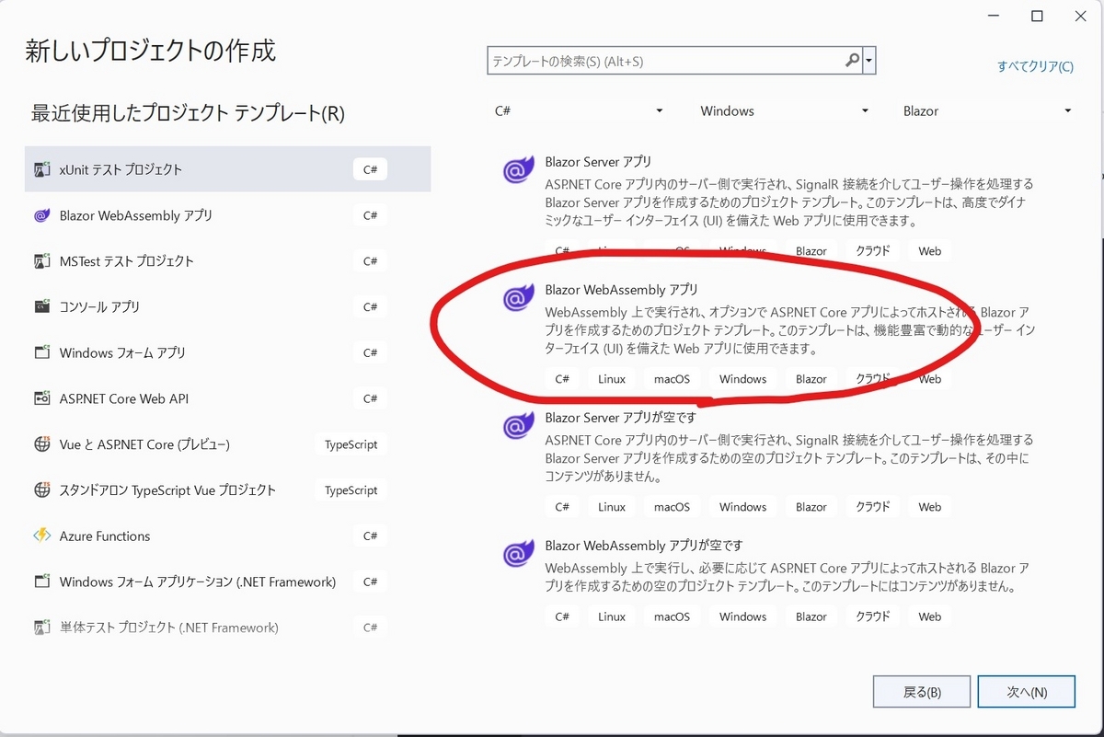This screenshot has height=737, width=1104.
Task: Select MSTest テスト プロジェクト recent template
Action: [x=227, y=261]
